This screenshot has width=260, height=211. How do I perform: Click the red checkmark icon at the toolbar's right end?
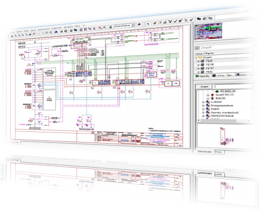click(191, 20)
